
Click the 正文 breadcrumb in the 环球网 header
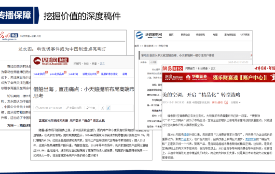(x=102, y=64)
